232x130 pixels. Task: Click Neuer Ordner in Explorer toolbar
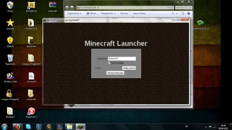139,13
